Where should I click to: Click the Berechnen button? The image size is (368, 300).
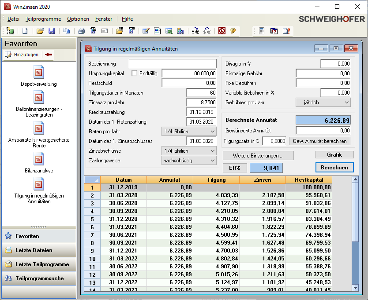point(334,168)
